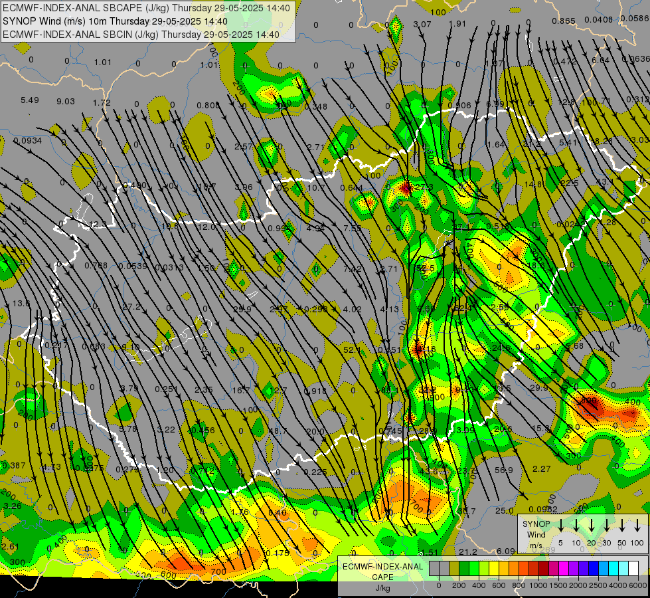650x598 pixels.
Task: Select the white 6000 J/kg legend swatch
Action: 633,569
